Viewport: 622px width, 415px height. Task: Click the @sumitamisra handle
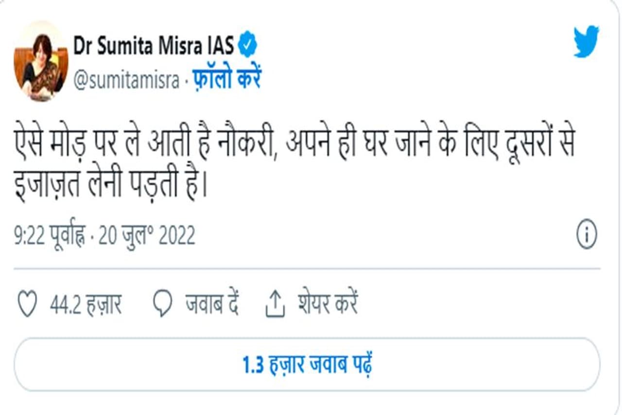tap(126, 79)
